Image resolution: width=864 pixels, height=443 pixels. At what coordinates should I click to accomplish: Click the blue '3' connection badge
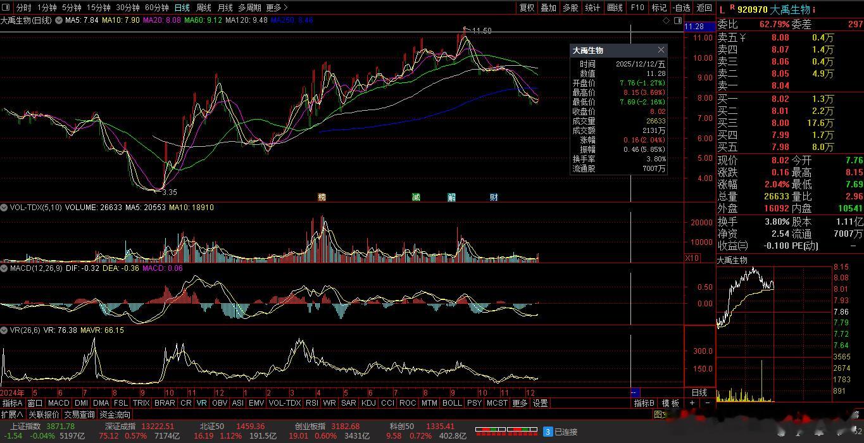548,432
